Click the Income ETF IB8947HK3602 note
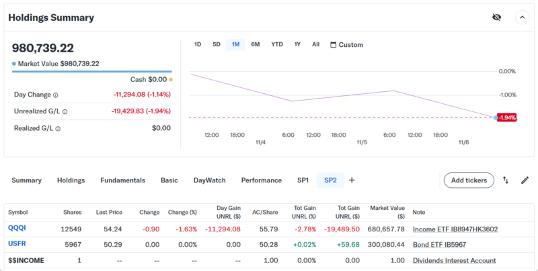 tap(455, 229)
